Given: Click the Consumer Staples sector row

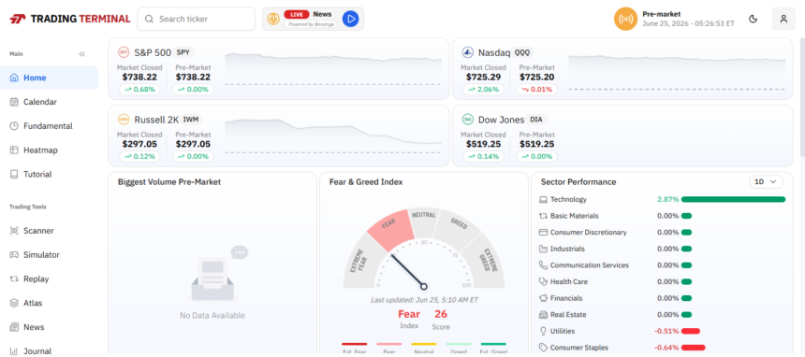Looking at the screenshot, I should (x=662, y=348).
